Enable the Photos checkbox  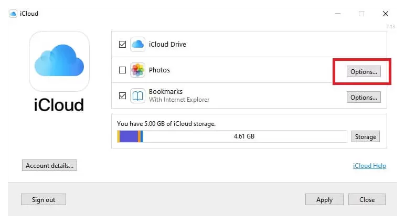[x=122, y=70]
